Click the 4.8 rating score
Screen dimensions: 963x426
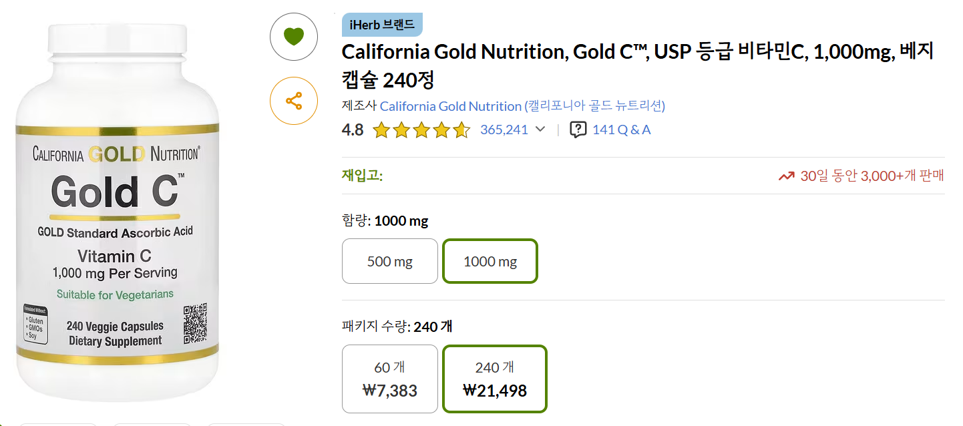pos(353,130)
